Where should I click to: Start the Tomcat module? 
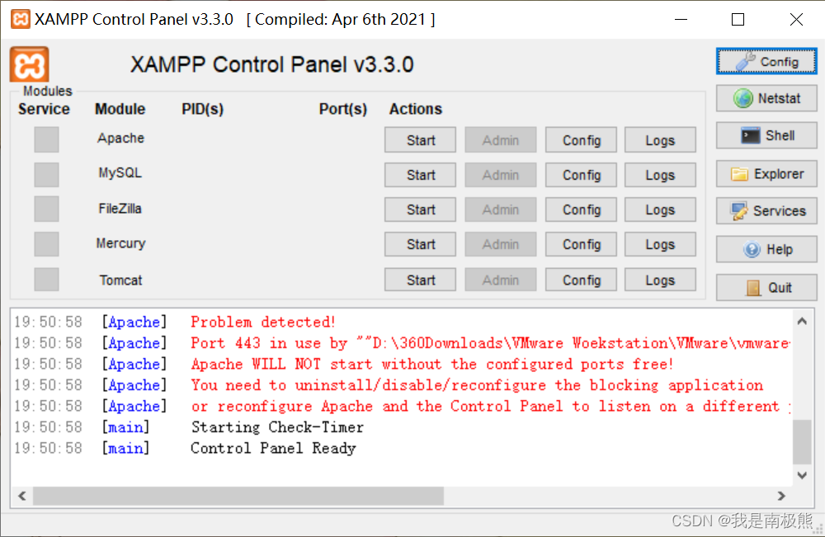tap(421, 280)
